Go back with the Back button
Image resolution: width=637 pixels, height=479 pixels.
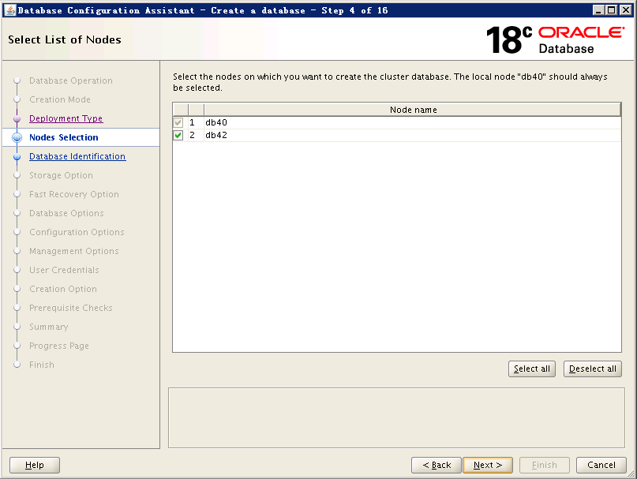pyautogui.click(x=437, y=465)
